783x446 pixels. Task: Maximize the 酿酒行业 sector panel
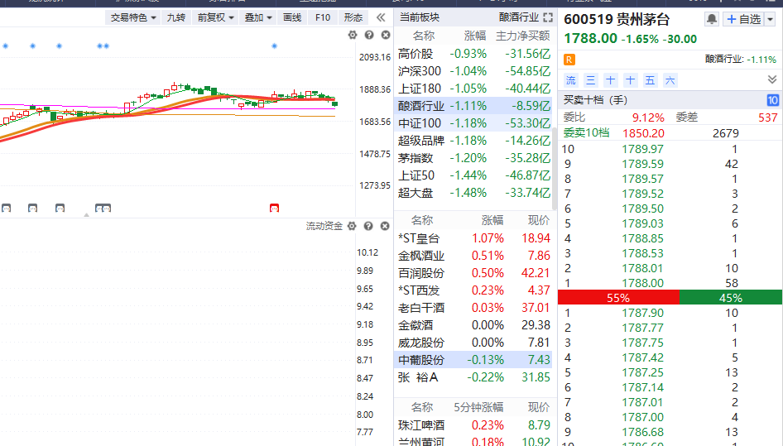[x=548, y=17]
